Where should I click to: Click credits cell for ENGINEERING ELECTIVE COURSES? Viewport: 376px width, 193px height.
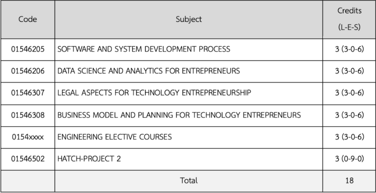click(x=350, y=137)
